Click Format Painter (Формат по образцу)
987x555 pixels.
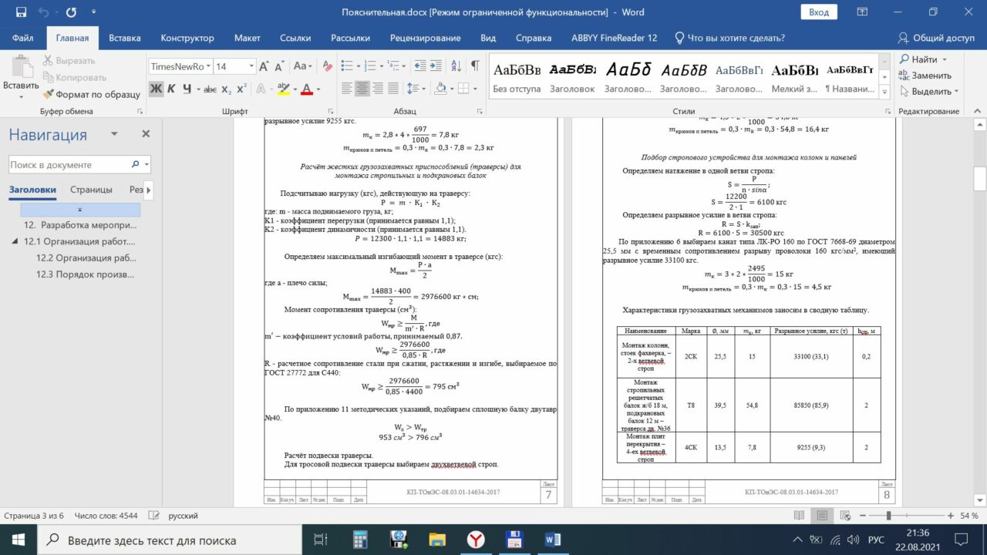tap(92, 94)
